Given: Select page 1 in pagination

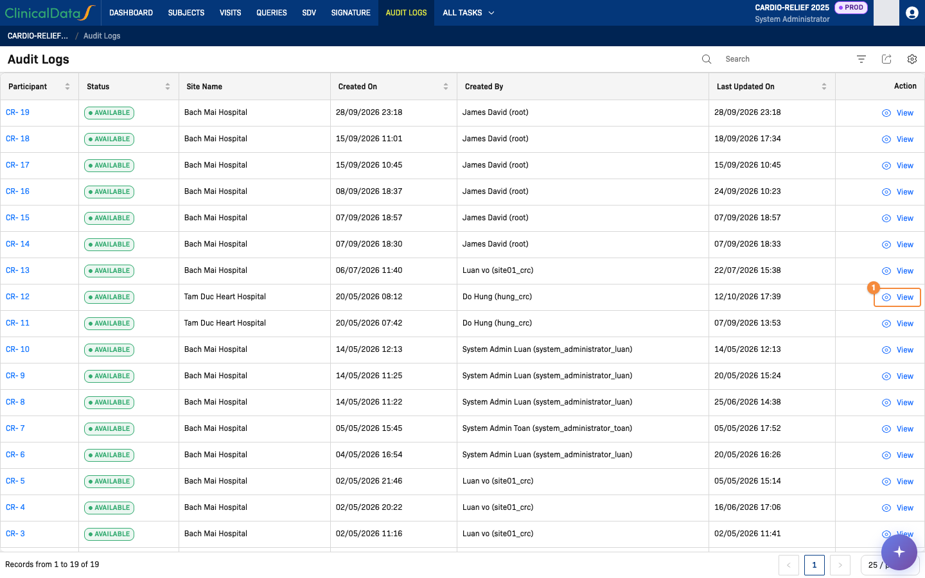Looking at the screenshot, I should pos(815,565).
